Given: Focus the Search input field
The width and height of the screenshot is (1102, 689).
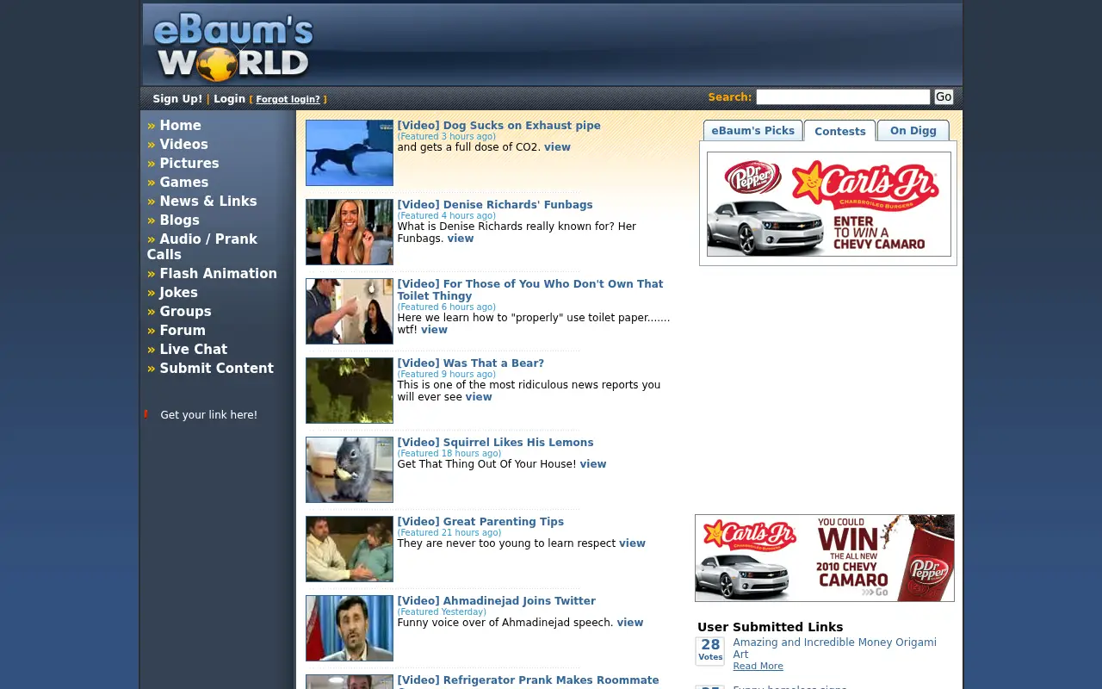Looking at the screenshot, I should coord(843,97).
